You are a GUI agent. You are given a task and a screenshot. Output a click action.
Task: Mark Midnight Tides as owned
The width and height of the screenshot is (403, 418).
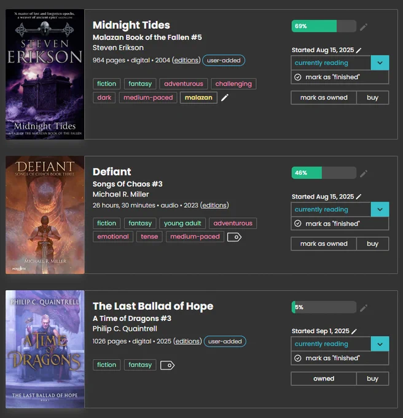[324, 98]
